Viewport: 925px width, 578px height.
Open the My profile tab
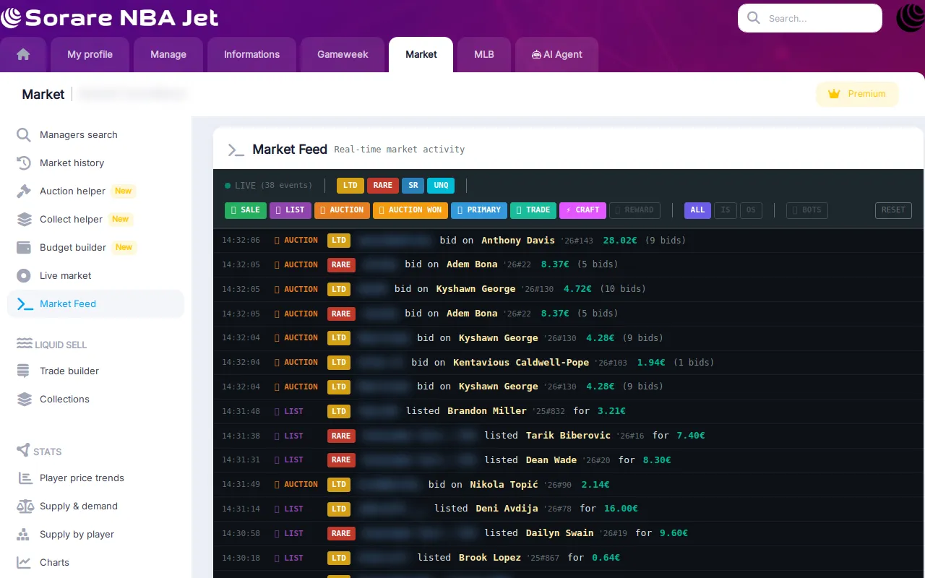(x=90, y=55)
